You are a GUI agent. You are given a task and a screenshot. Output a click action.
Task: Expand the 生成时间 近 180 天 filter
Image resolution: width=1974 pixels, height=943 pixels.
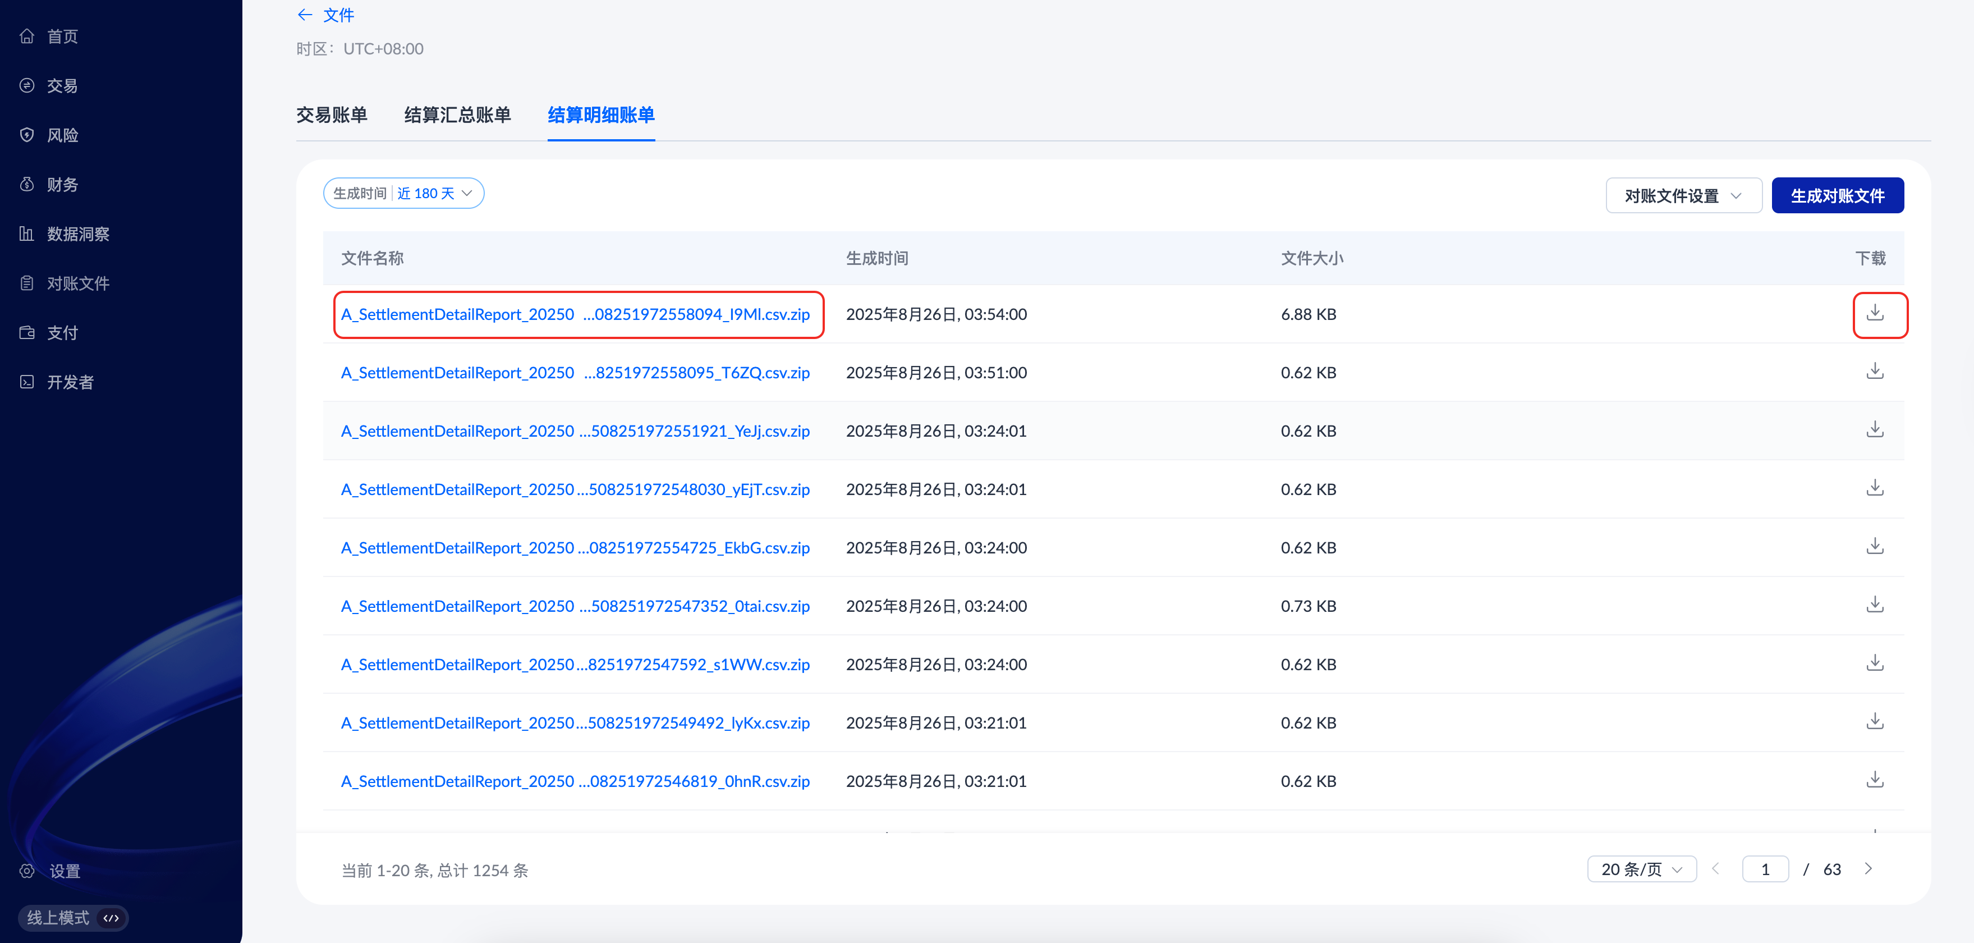point(403,193)
